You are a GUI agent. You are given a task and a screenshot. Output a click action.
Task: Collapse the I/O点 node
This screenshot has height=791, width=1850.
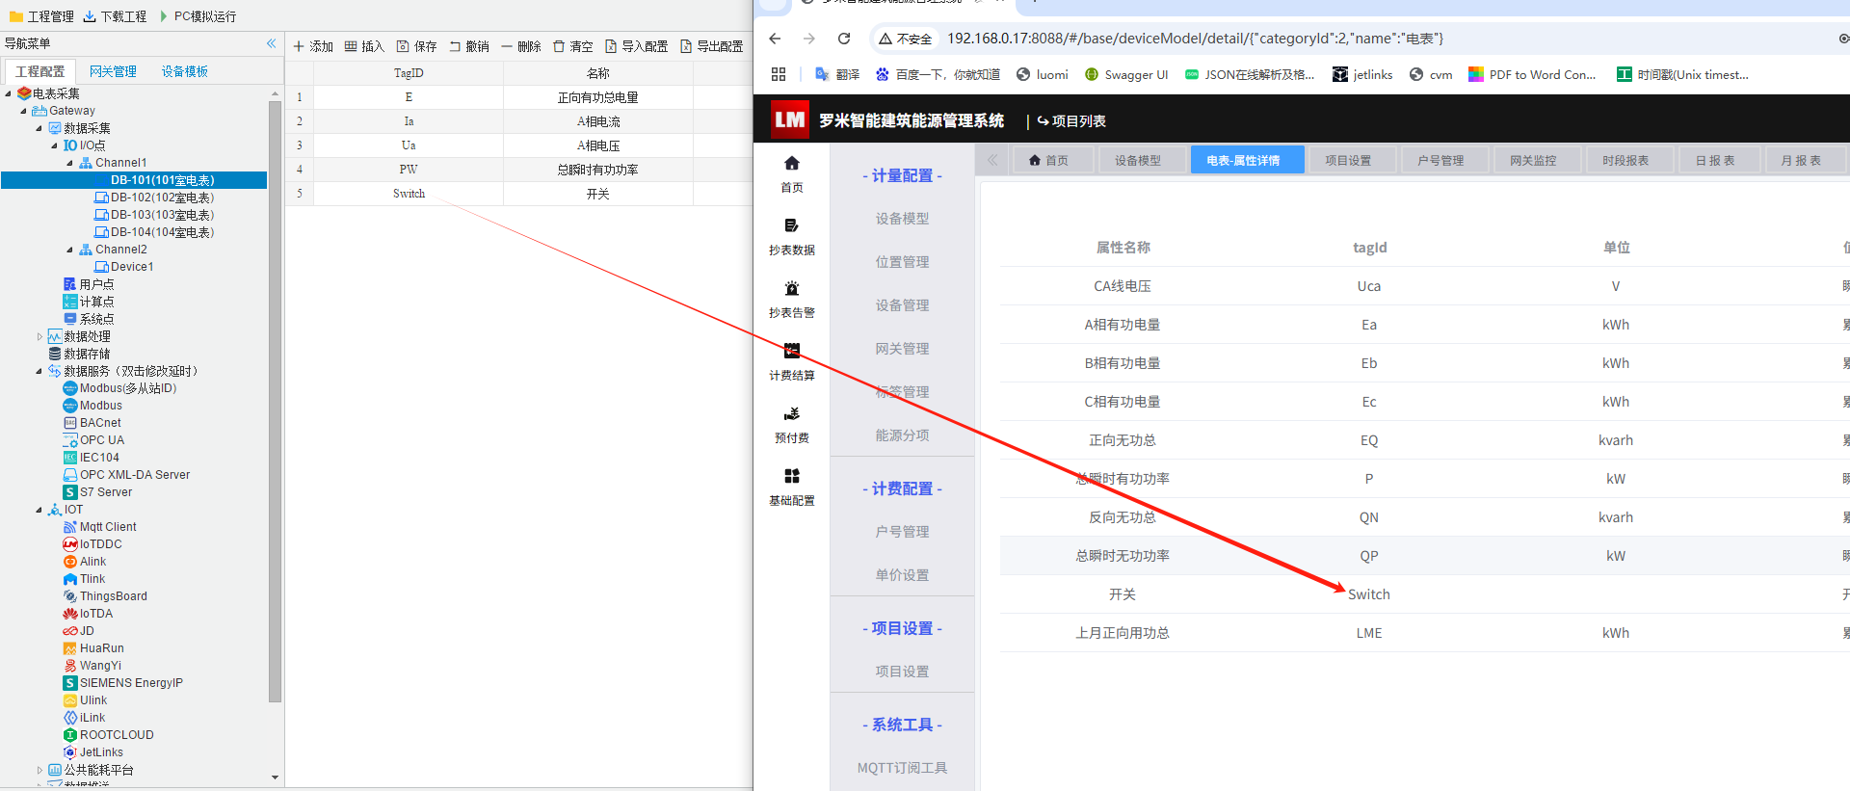(x=55, y=145)
